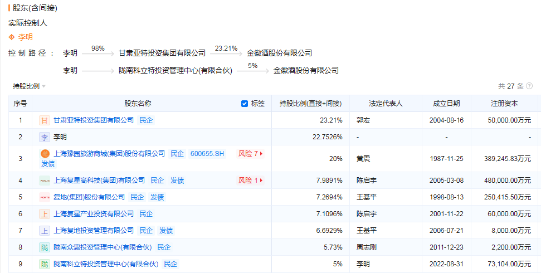Click the Fosun logo for 上海复星高科技
Viewport: 541px width, 273px height.
(x=45, y=181)
